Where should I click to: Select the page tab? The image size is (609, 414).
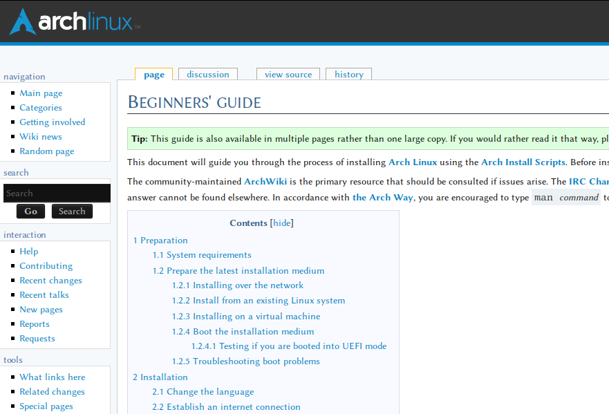(x=153, y=74)
